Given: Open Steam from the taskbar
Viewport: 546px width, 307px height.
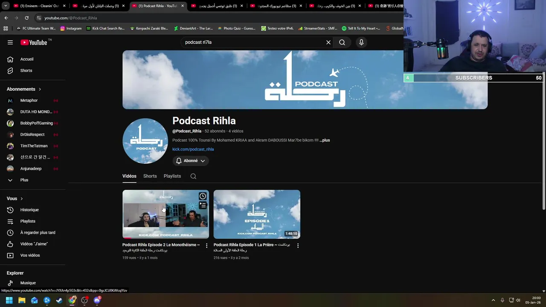Looking at the screenshot, I should coord(59,300).
